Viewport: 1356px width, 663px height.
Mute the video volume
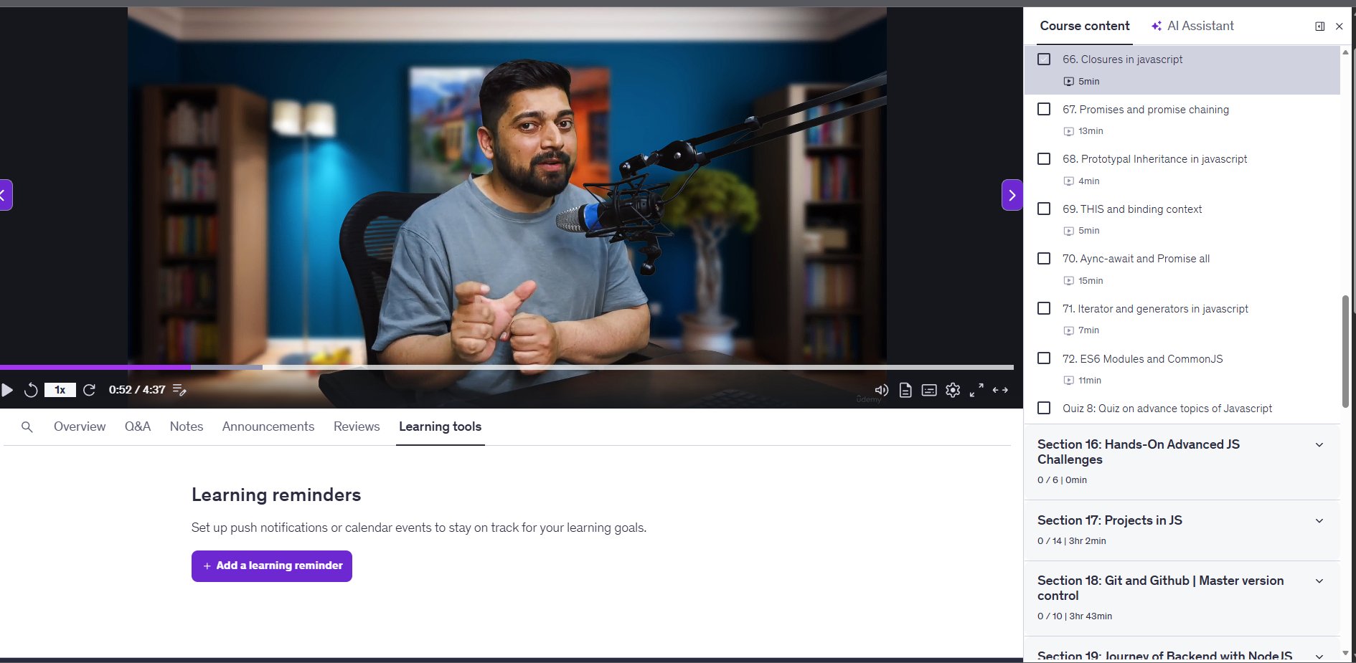[882, 390]
